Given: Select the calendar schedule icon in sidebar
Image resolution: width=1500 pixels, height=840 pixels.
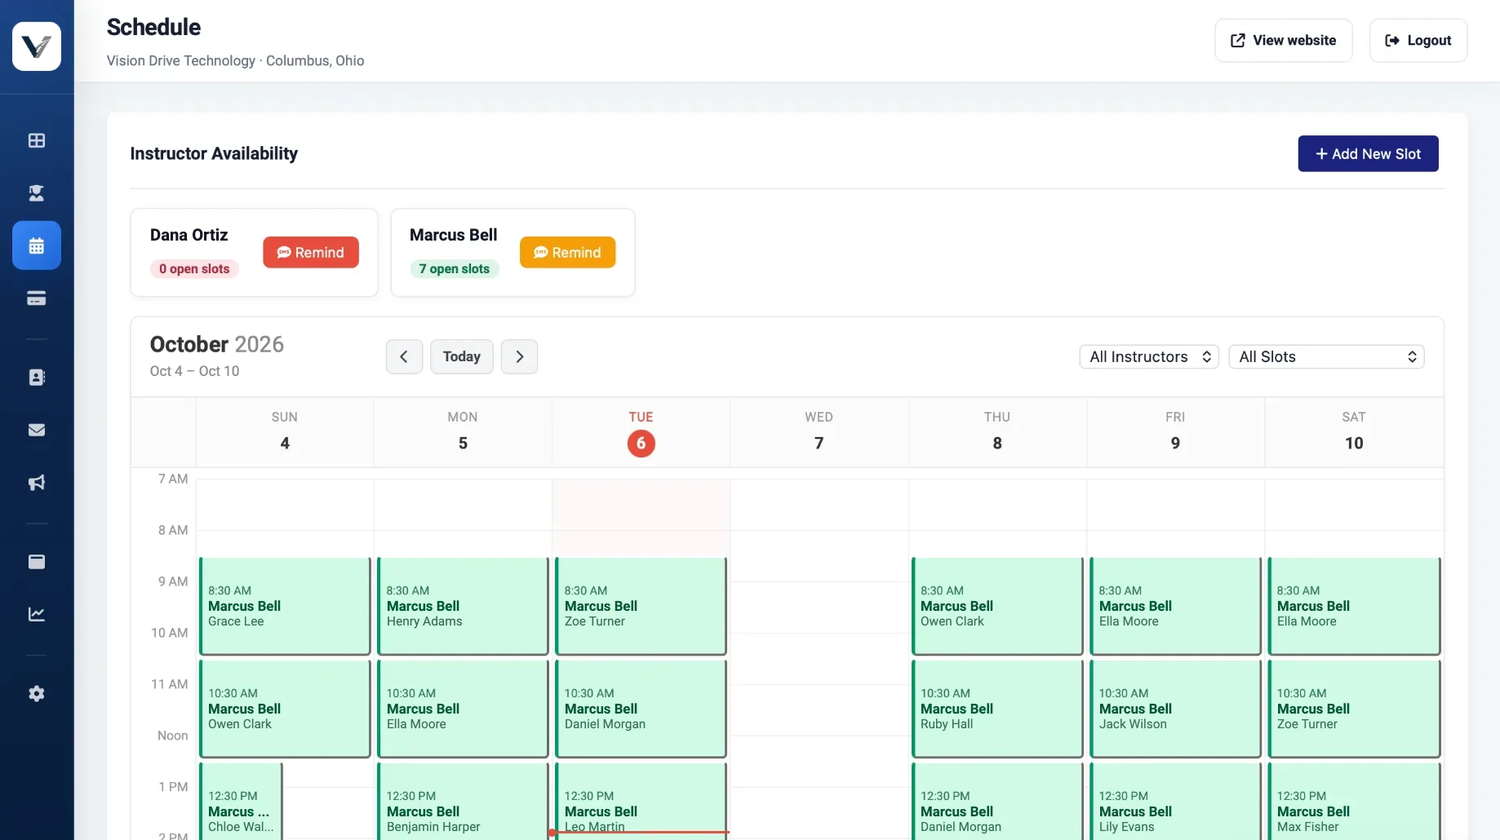Looking at the screenshot, I should (x=37, y=245).
